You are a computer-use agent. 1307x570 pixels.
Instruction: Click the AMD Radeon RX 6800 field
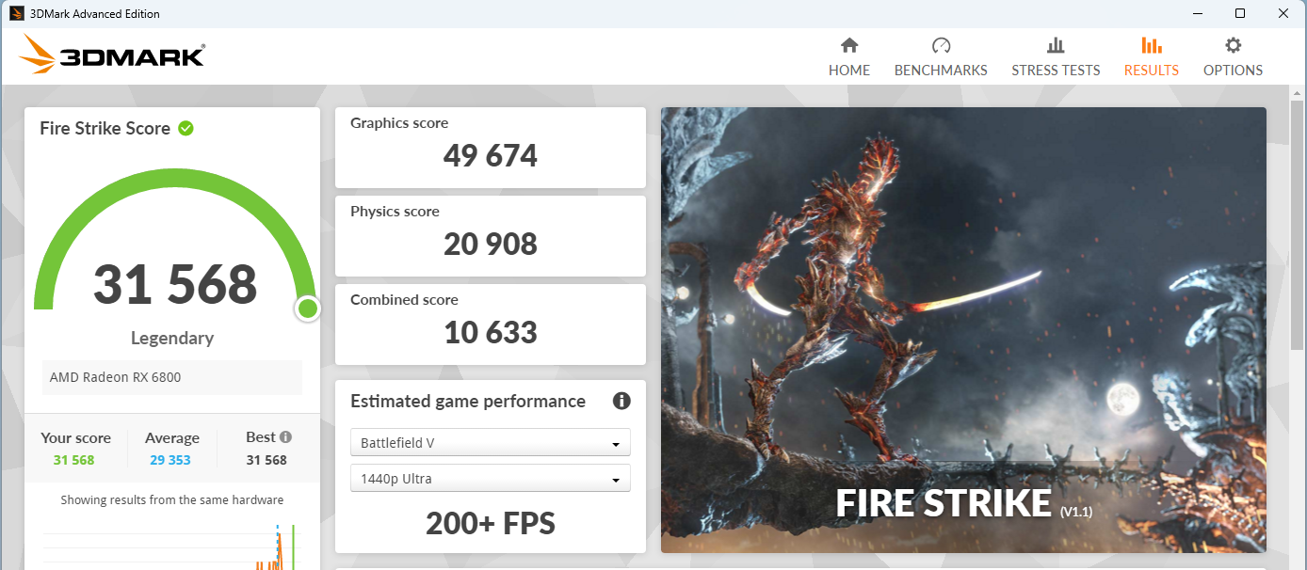click(172, 377)
